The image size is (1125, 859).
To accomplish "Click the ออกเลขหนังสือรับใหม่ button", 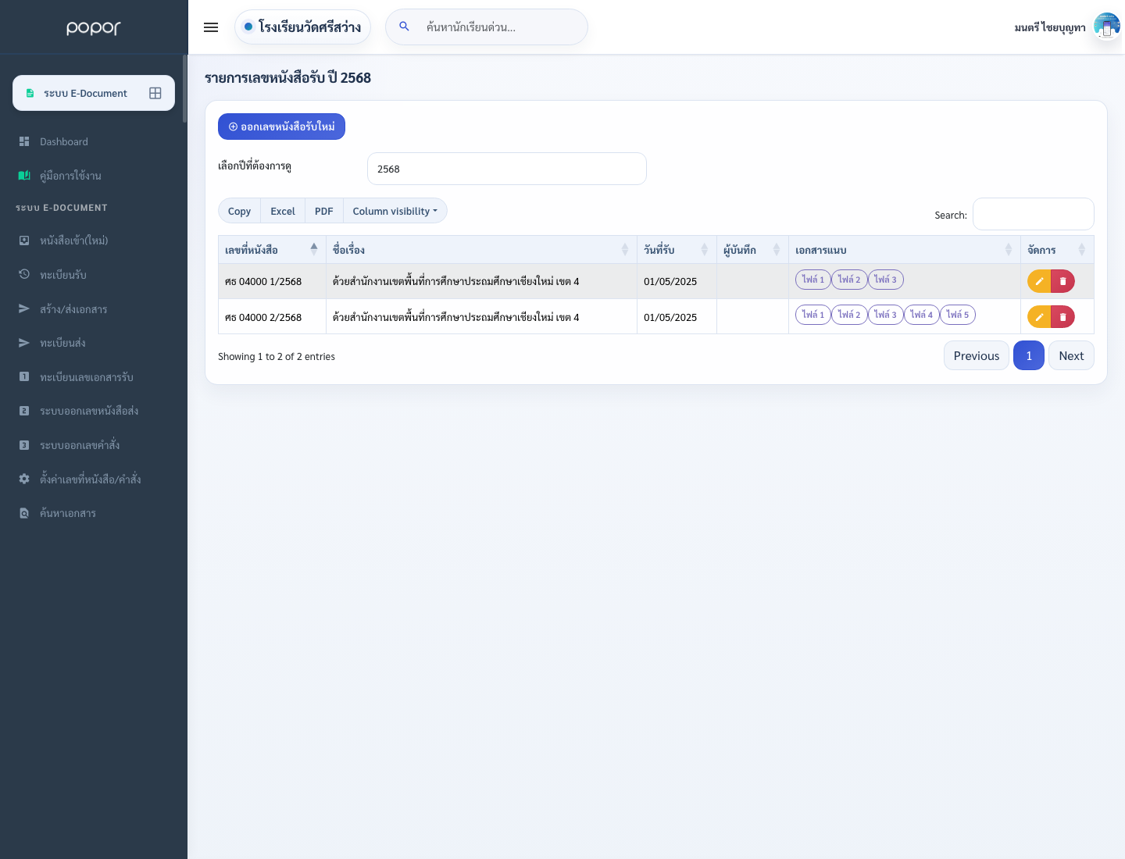I will pos(281,127).
